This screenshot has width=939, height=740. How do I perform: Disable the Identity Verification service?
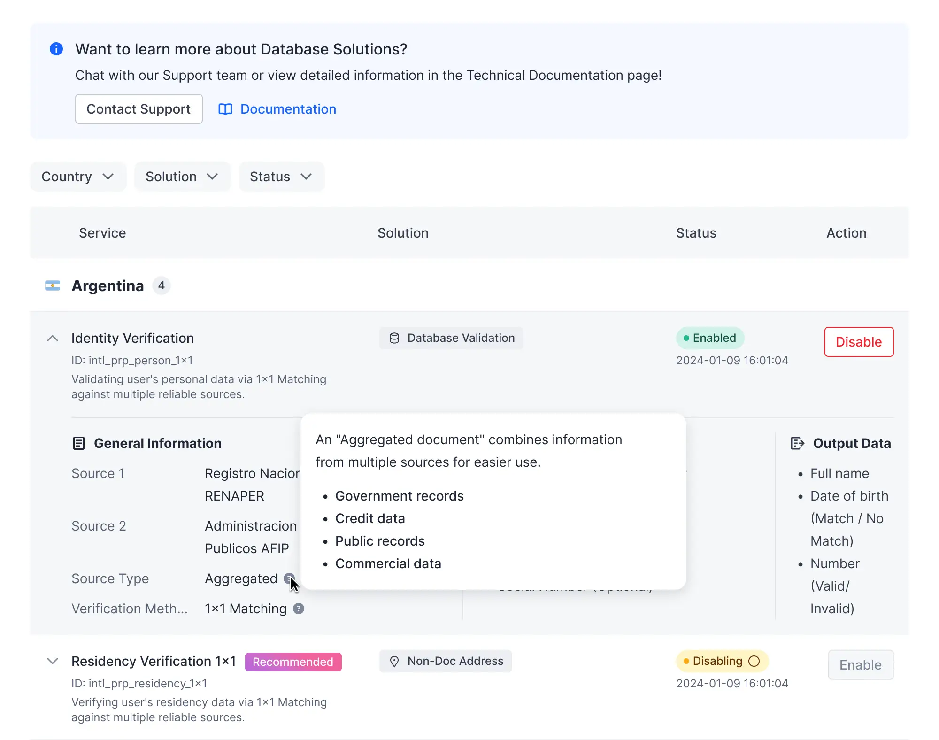(858, 342)
